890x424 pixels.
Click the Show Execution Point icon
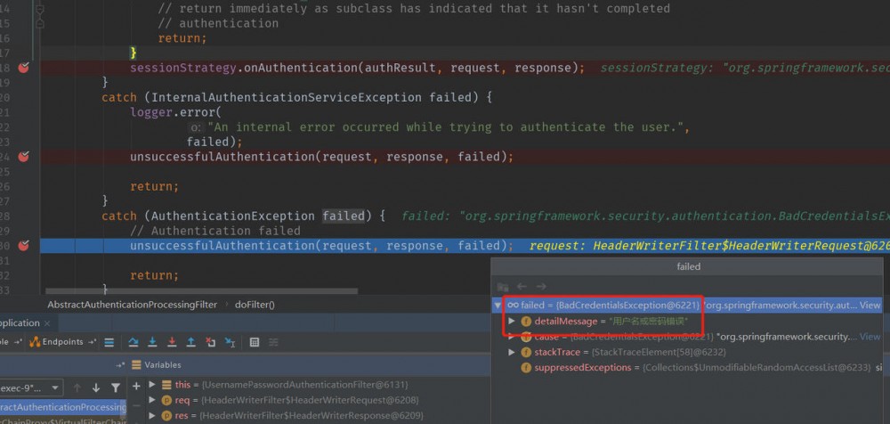point(109,342)
